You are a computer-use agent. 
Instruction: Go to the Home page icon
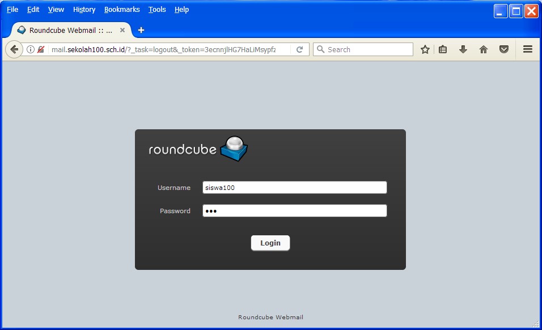click(x=484, y=49)
